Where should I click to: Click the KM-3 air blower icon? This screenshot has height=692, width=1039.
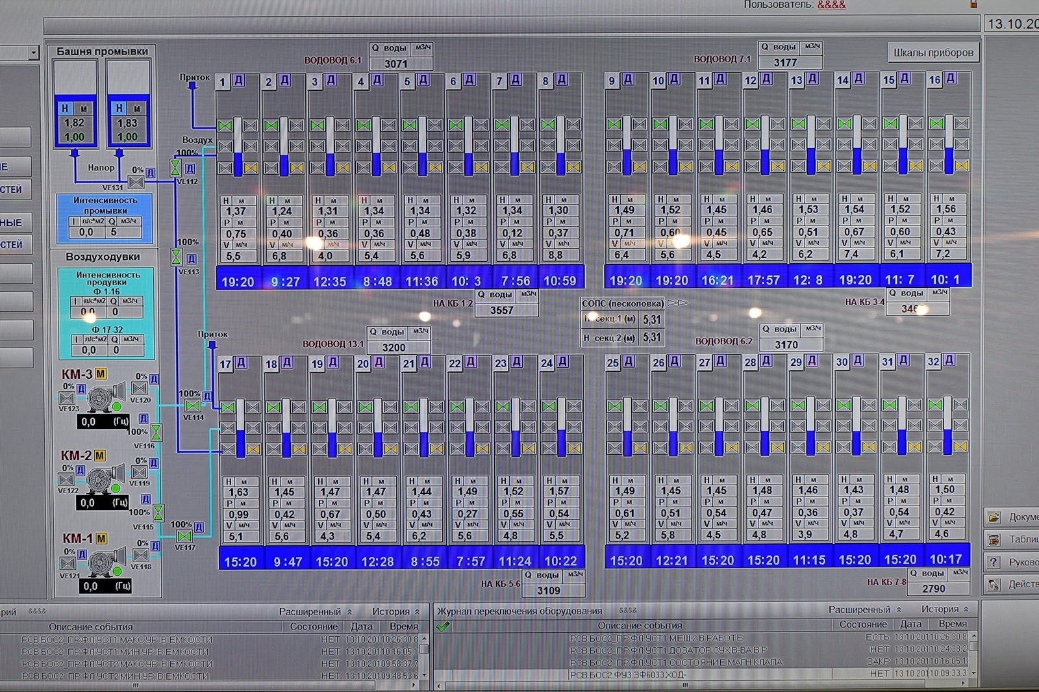click(102, 398)
